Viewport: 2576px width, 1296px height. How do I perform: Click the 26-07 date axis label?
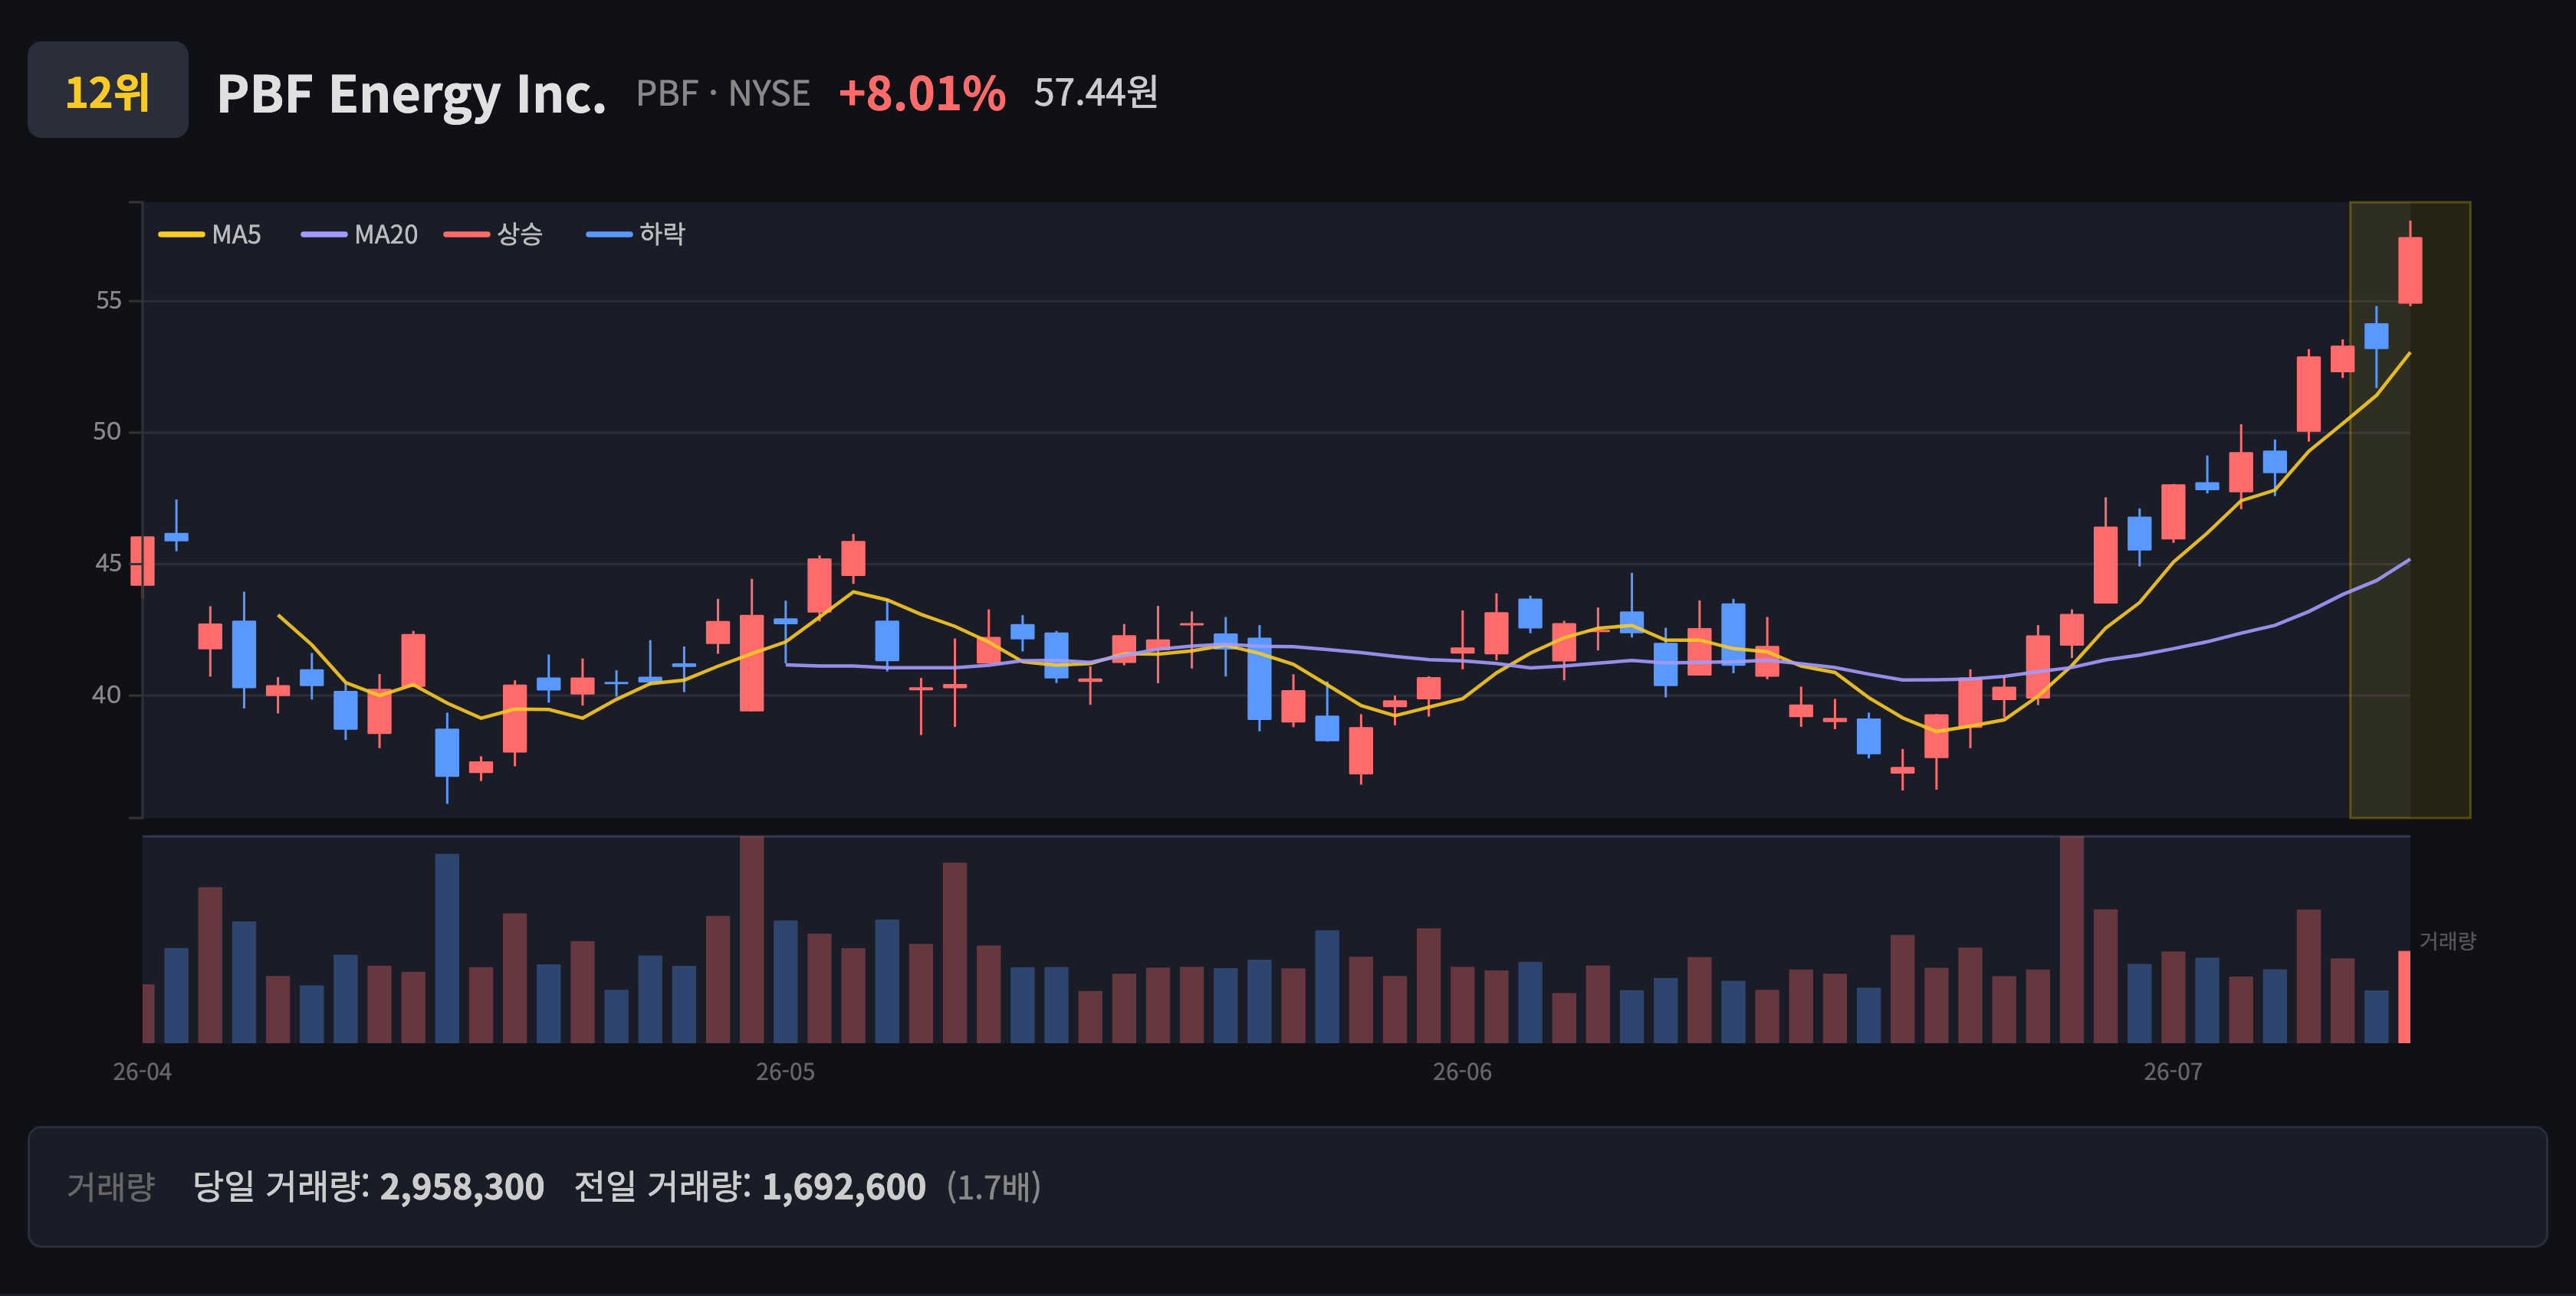click(x=2173, y=1072)
